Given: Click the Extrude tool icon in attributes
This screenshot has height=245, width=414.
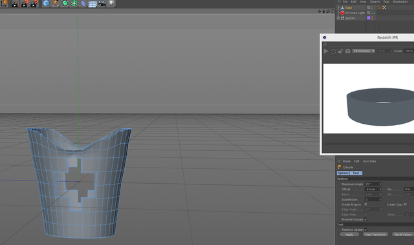Looking at the screenshot, I should coord(340,167).
